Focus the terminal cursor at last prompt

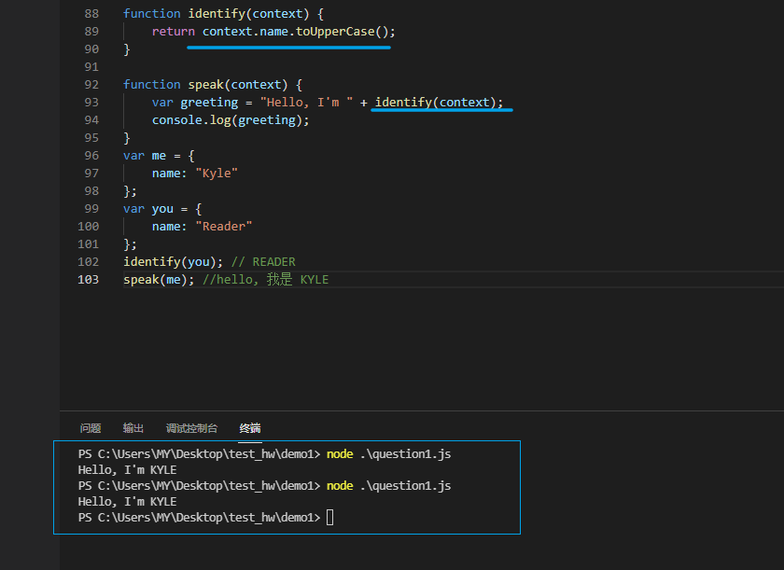click(330, 518)
